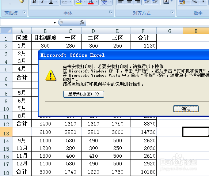
Task: Open phonetic guide dropdown arrow
Action: click(110, 1)
